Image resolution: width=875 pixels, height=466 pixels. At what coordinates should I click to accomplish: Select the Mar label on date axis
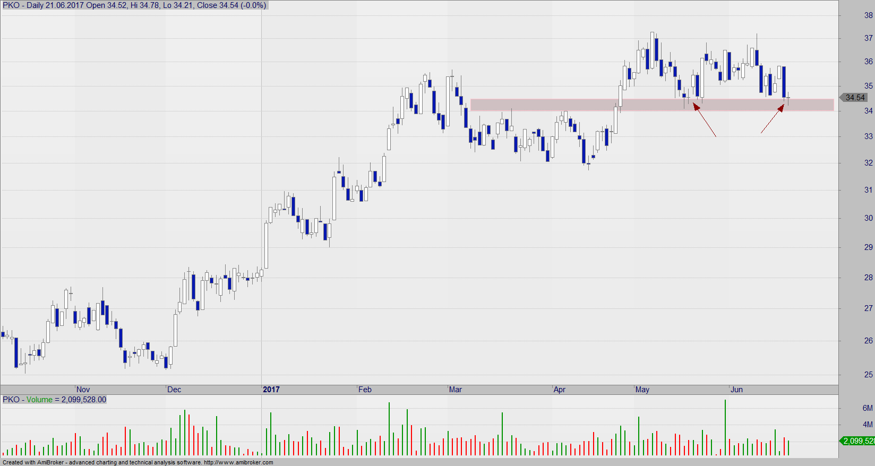pyautogui.click(x=455, y=390)
